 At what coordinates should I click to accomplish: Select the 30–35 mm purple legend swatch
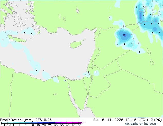coord(58,123)
